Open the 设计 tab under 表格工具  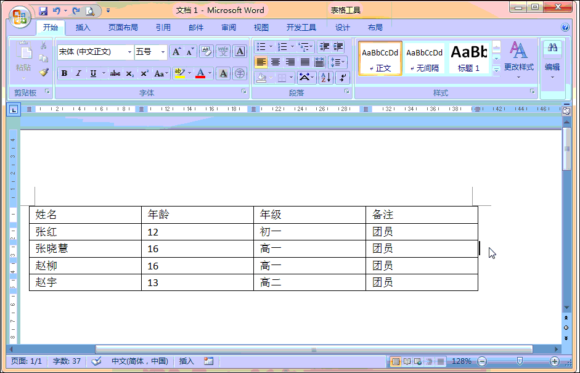click(342, 27)
